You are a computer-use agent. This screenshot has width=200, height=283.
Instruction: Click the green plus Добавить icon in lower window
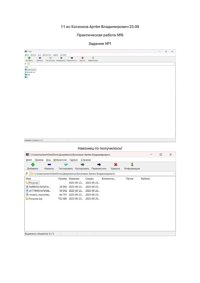point(33,165)
